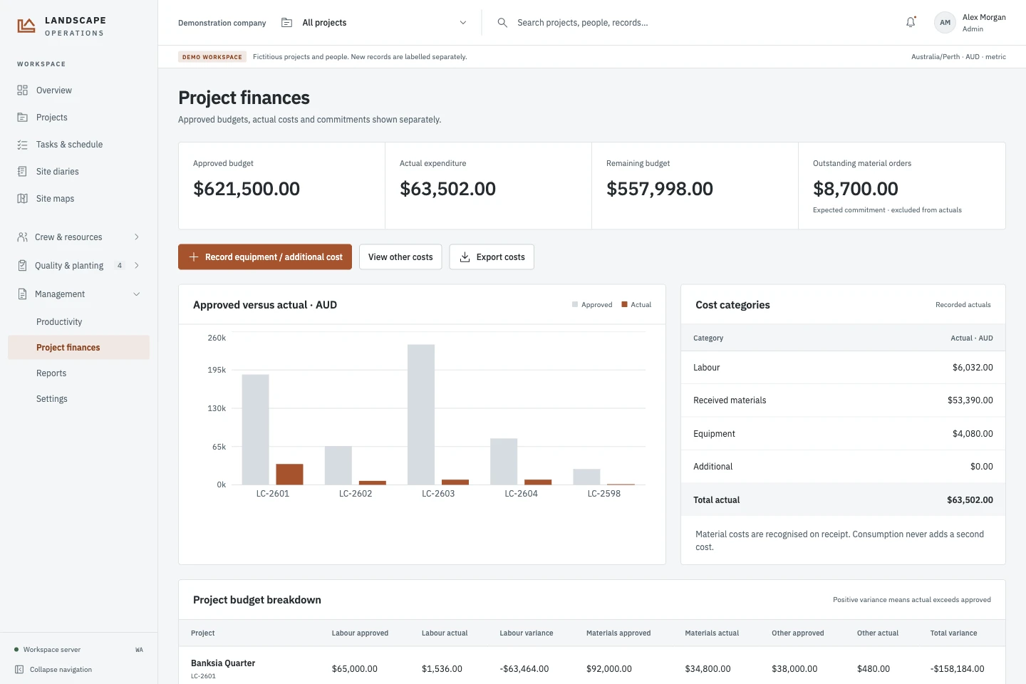Click the Received materials amount $53,390.00

coord(970,400)
